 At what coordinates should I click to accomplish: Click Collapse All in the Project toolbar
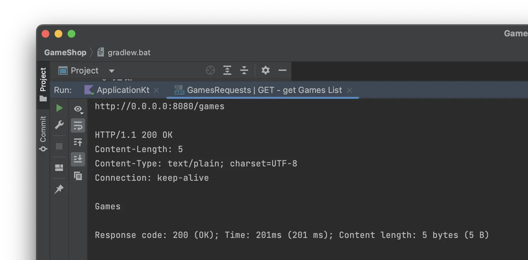click(244, 70)
